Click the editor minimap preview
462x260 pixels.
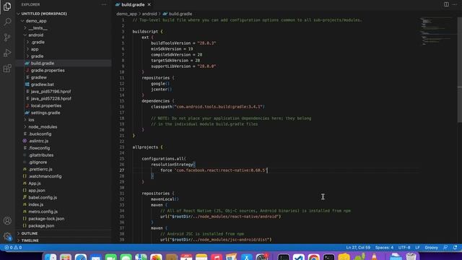(437, 31)
